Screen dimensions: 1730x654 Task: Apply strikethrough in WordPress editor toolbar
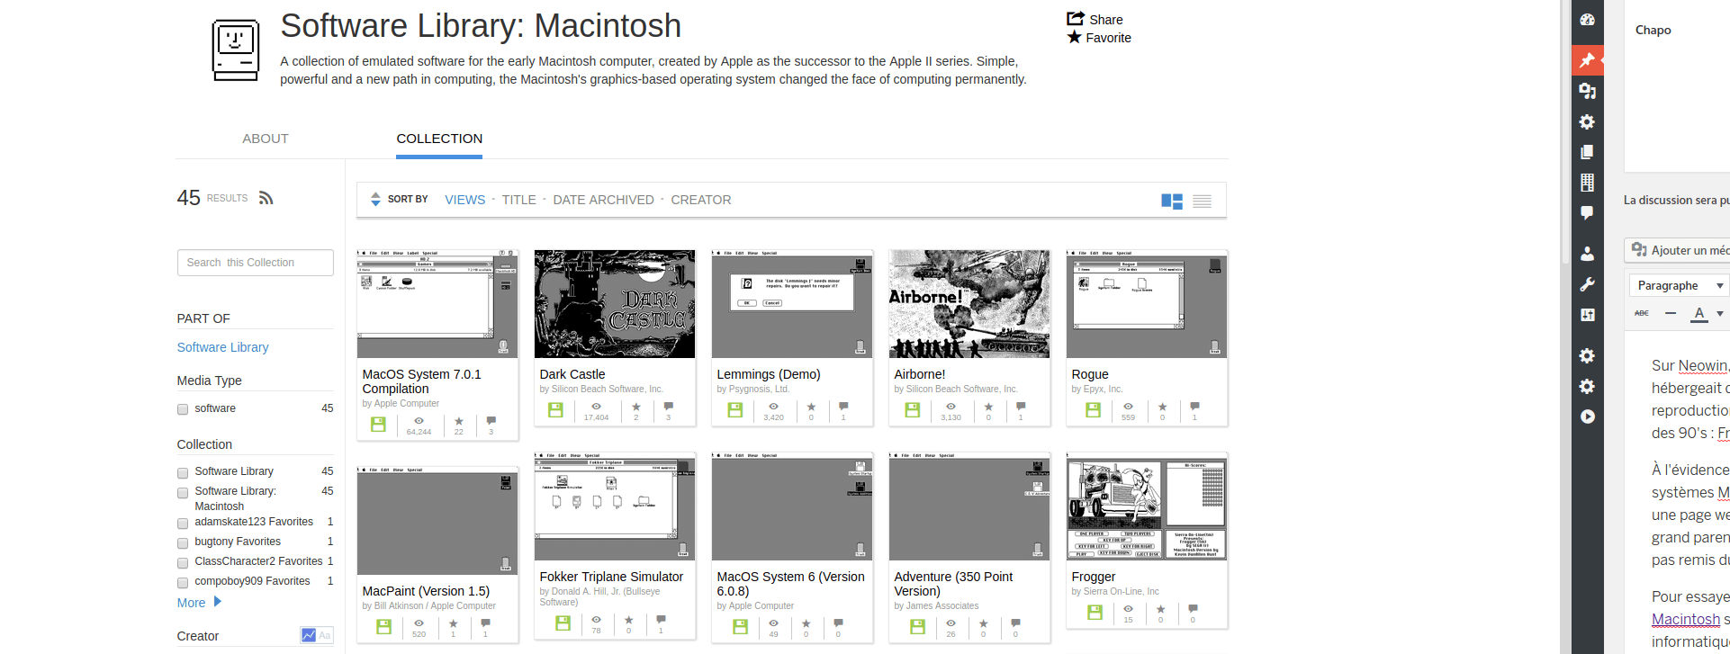(x=1642, y=313)
